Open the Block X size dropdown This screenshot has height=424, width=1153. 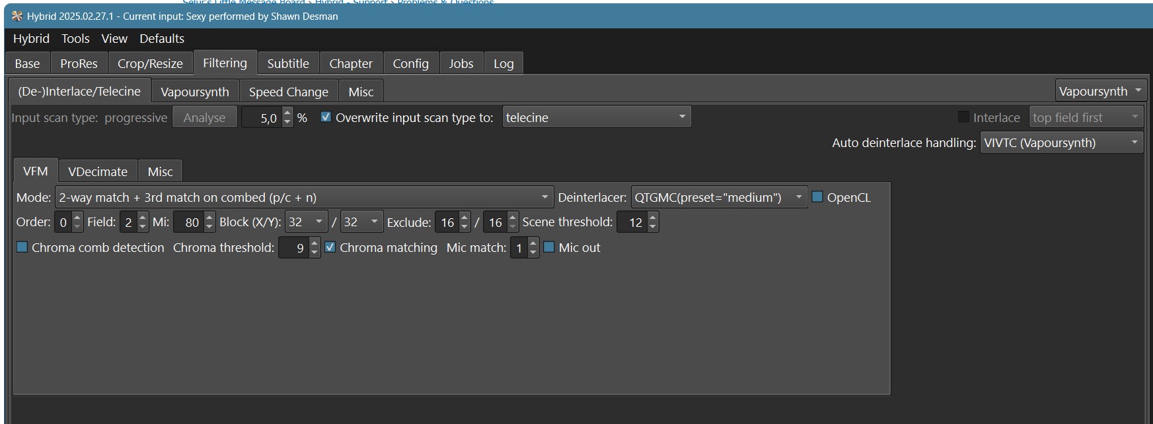pos(306,222)
